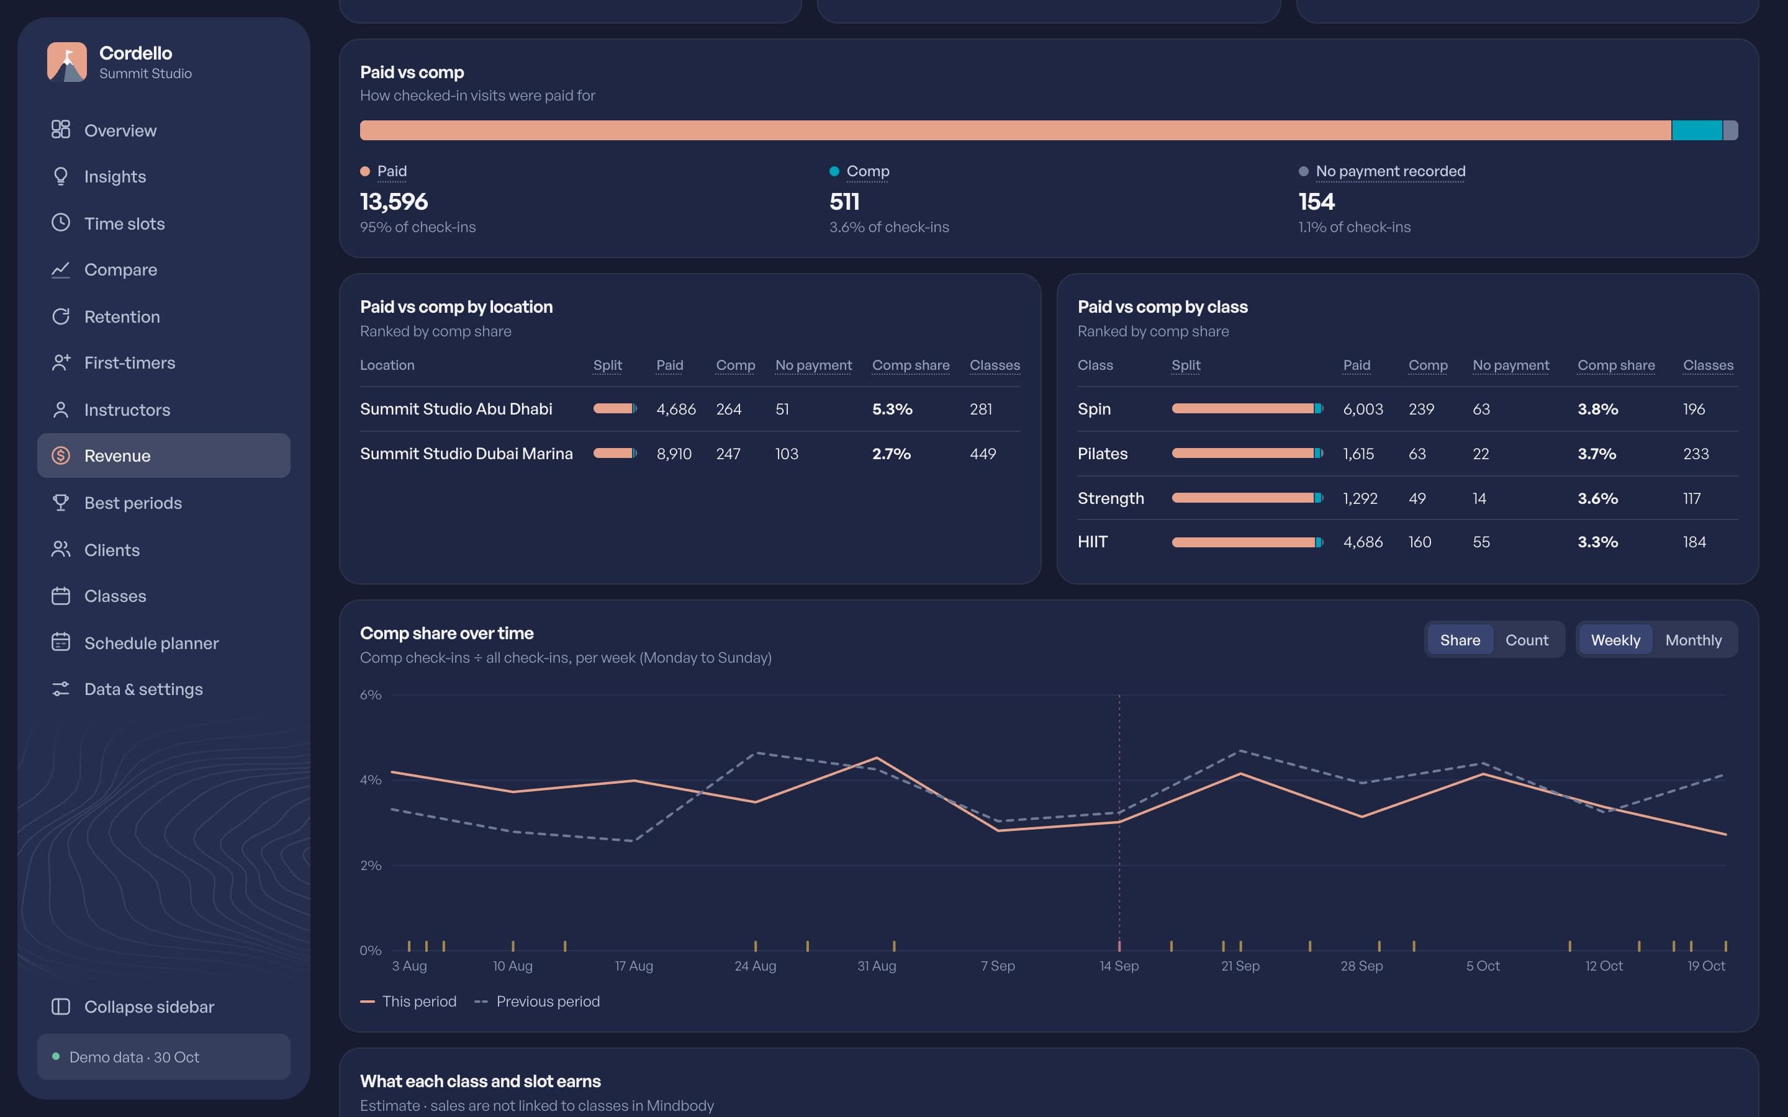The image size is (1788, 1117).
Task: Click the No payment recorded legend label
Action: click(1390, 171)
